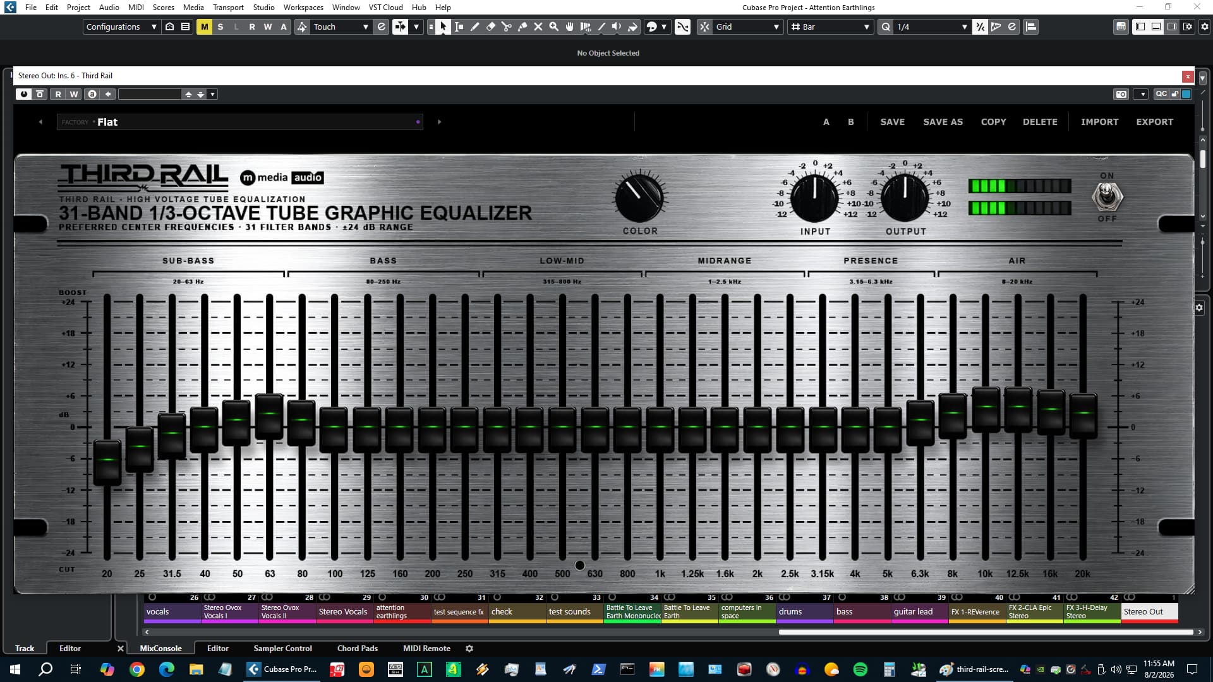
Task: Click the 20 Hz band fader
Action: (107, 462)
